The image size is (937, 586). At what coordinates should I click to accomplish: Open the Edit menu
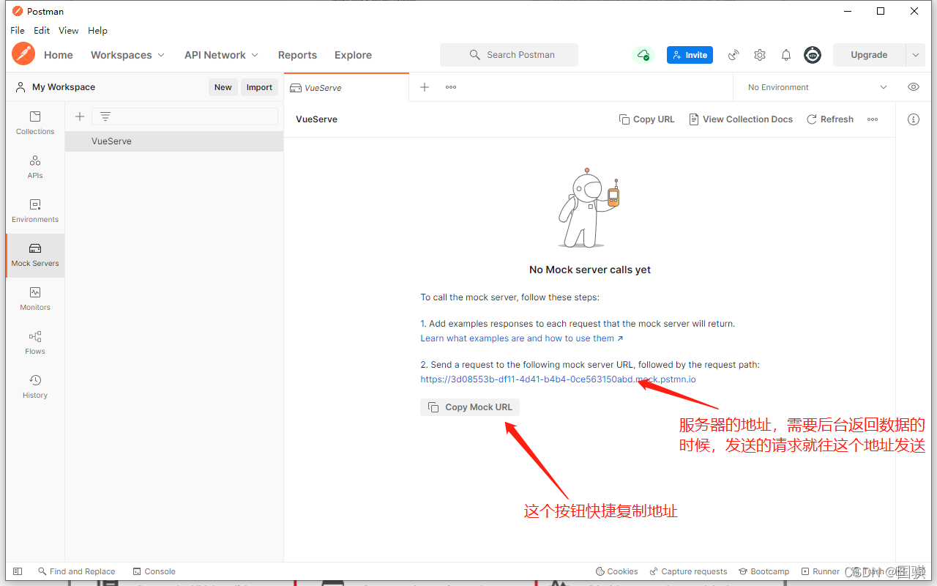point(42,31)
